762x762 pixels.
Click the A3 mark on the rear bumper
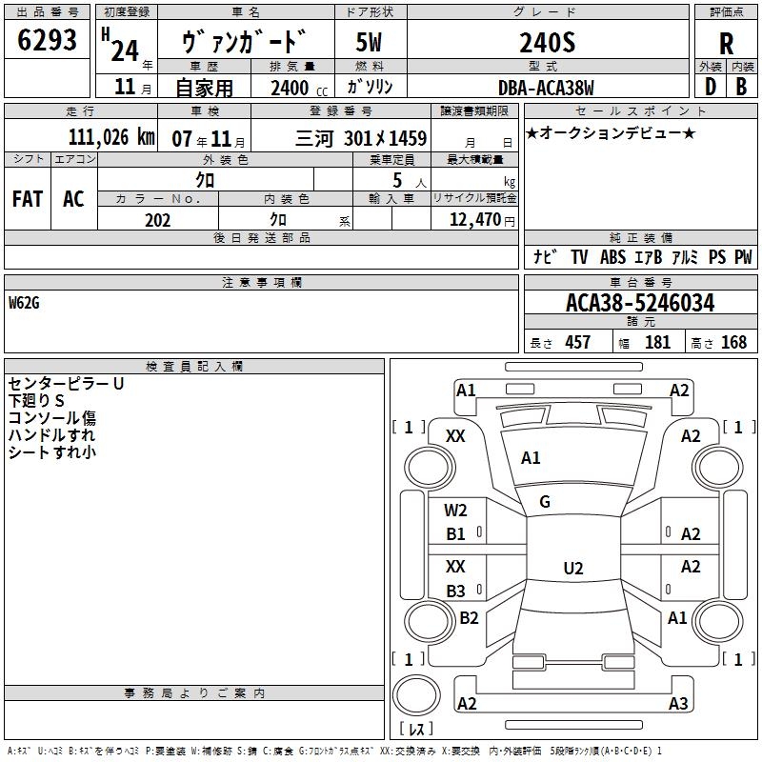point(678,703)
